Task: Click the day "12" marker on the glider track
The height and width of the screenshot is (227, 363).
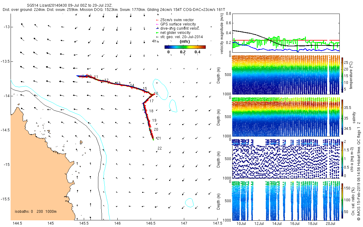Action: tap(106, 80)
